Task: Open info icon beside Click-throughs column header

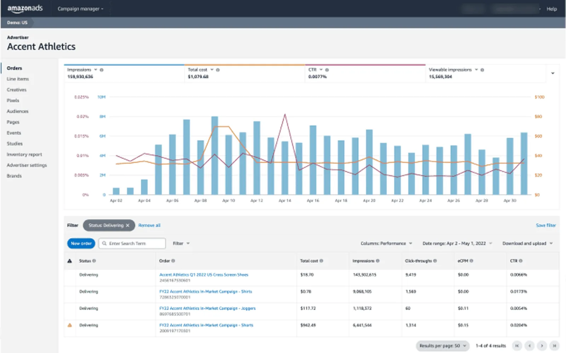Action: [435, 261]
